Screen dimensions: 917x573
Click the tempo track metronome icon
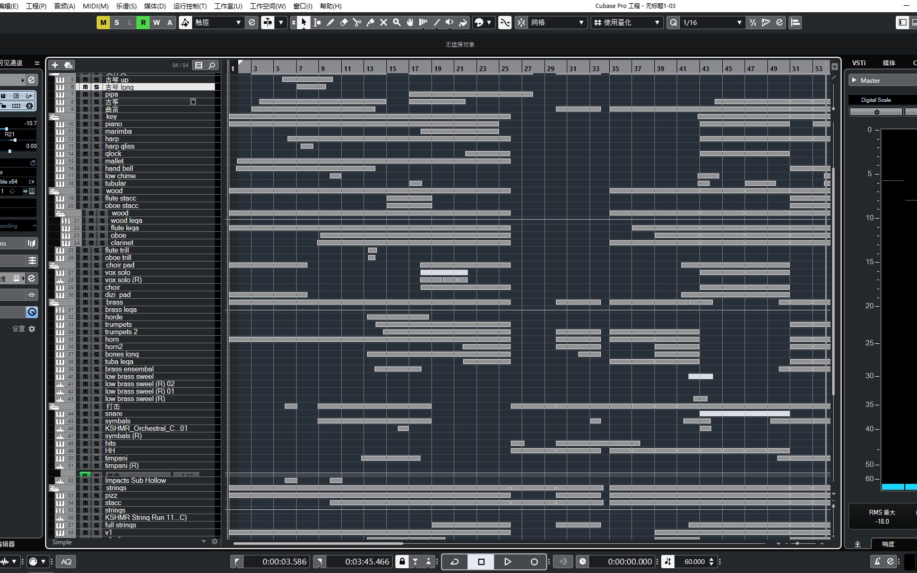click(668, 561)
